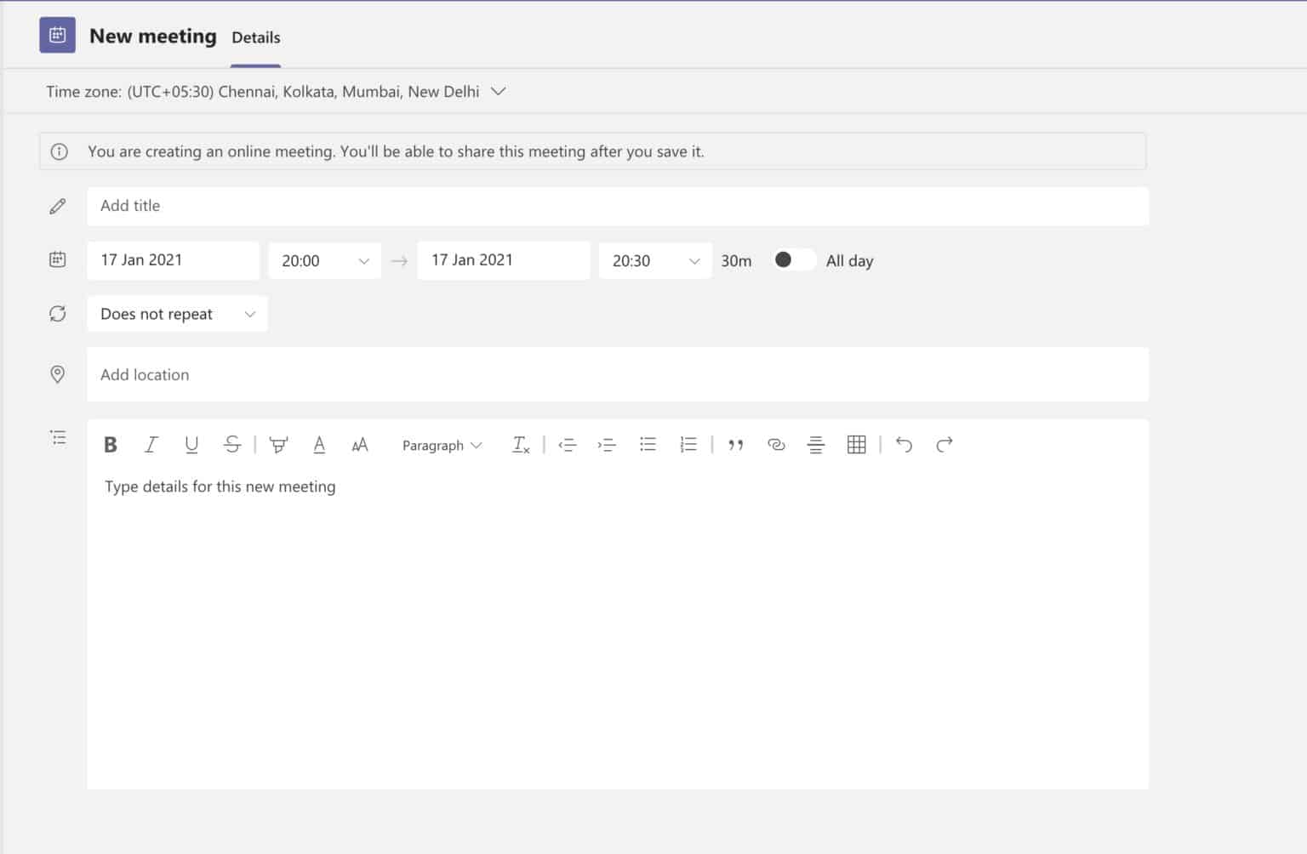Open the time zone dropdown

(499, 91)
